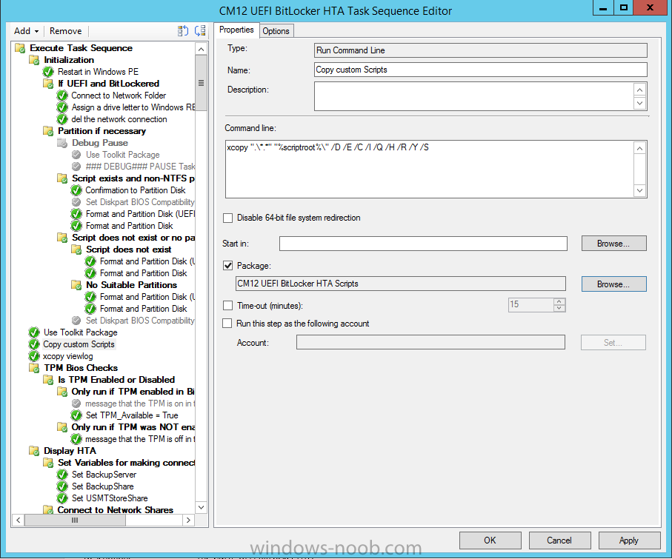Click the No Suitable Partitions folder icon
This screenshot has height=559, width=672.
click(76, 285)
